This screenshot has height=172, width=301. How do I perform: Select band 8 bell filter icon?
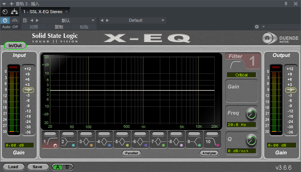[x=176, y=142]
